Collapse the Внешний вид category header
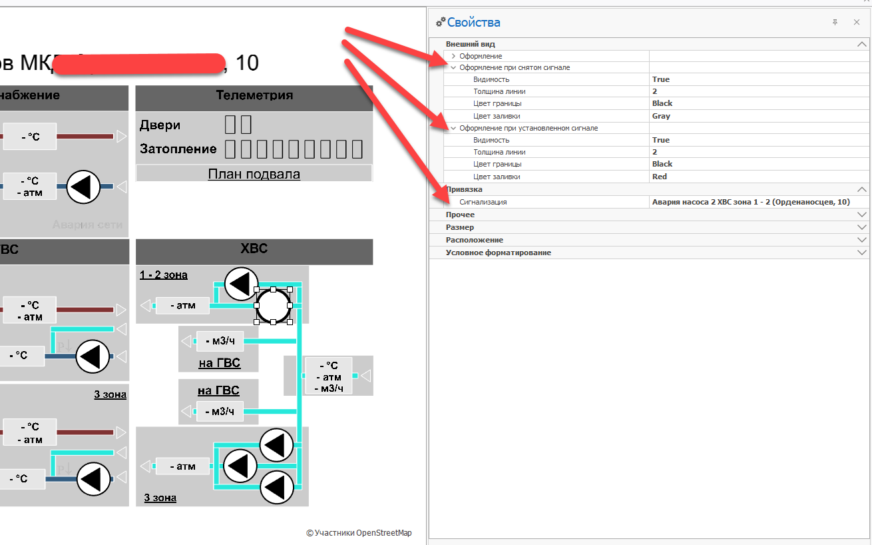Viewport: 872px width, 545px height. [863, 44]
